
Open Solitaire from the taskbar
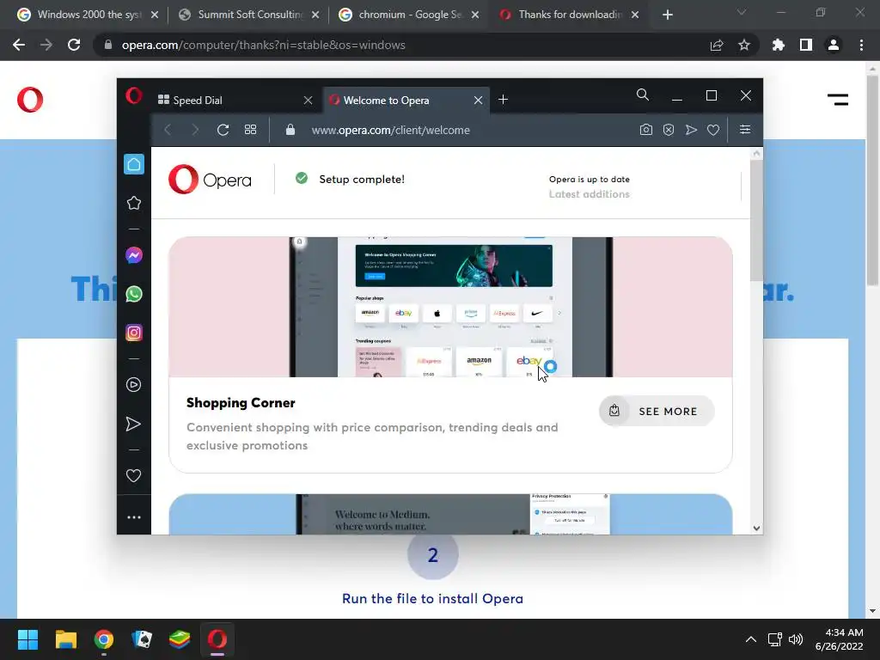pyautogui.click(x=142, y=639)
